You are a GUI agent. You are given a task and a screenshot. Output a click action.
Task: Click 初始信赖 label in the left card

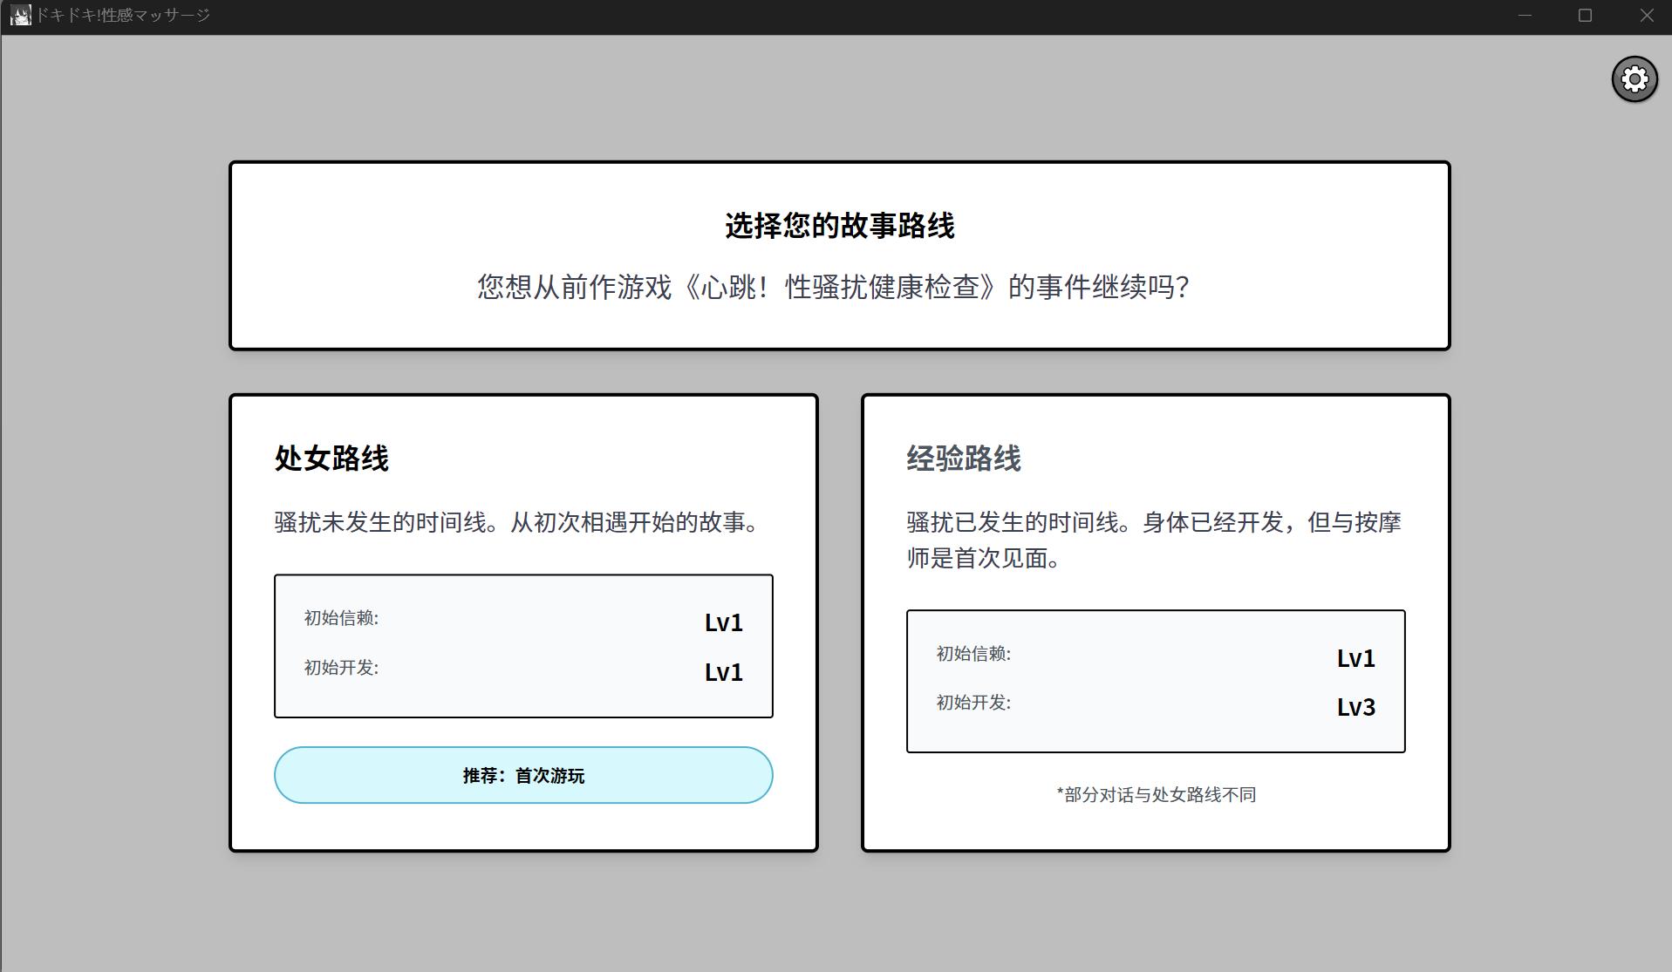coord(341,618)
